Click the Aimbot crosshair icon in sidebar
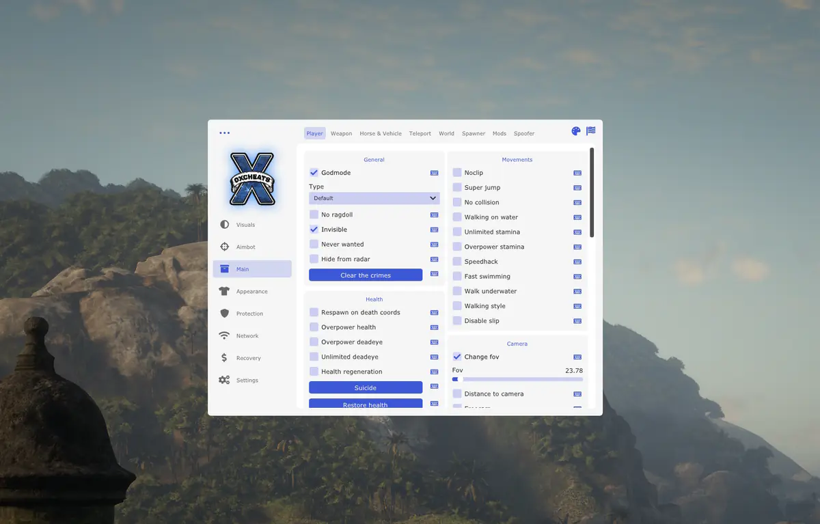Image resolution: width=820 pixels, height=524 pixels. coord(224,247)
